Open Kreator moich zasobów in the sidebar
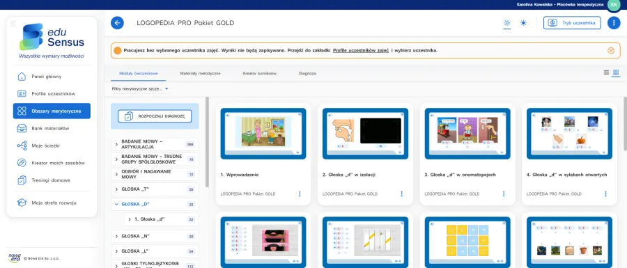This screenshot has height=268, width=627. (x=52, y=163)
